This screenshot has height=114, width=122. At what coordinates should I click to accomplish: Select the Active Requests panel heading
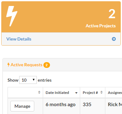(26, 65)
